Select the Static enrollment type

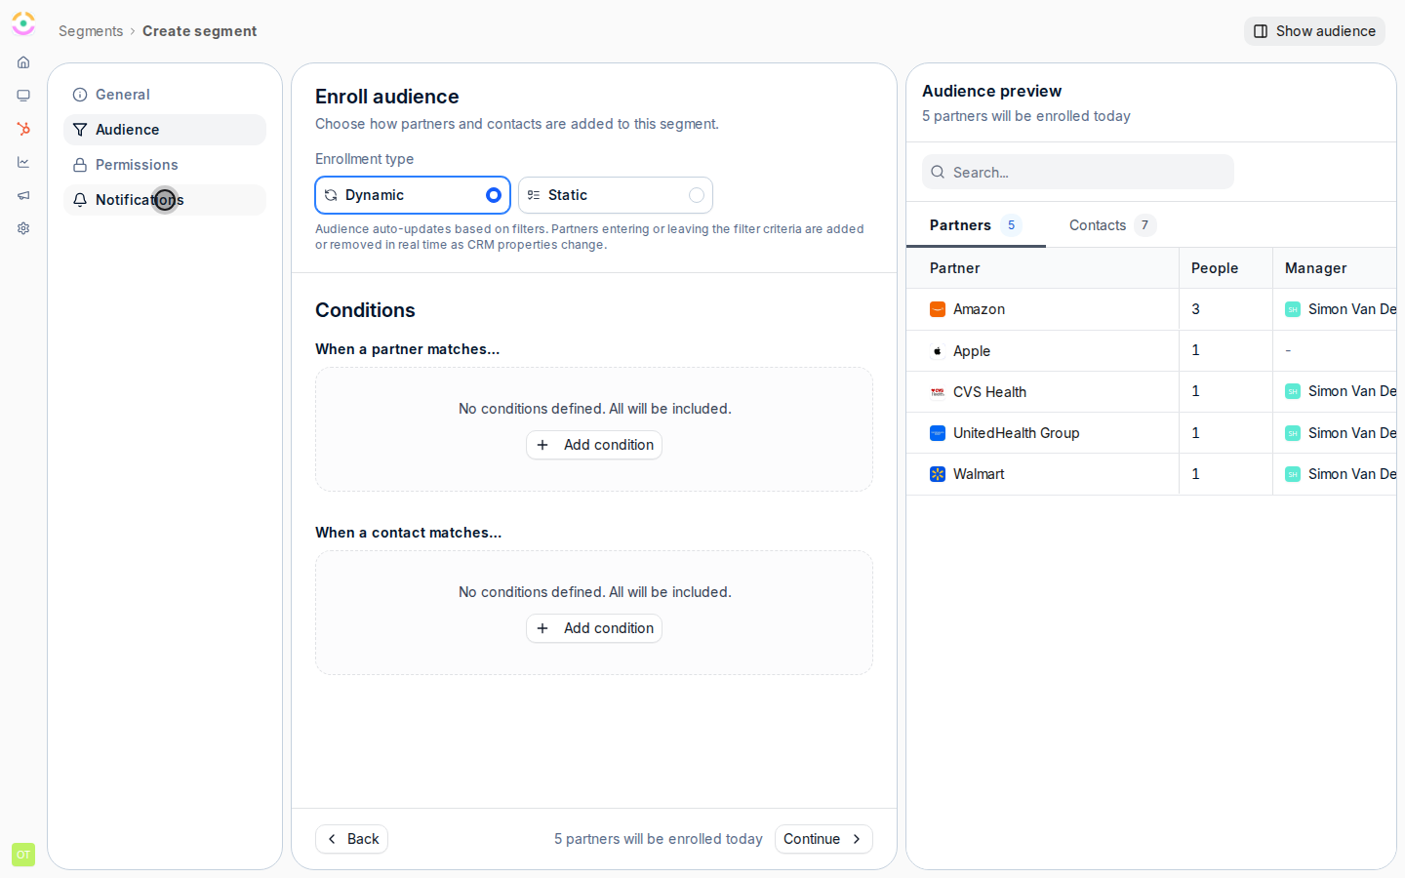[616, 195]
